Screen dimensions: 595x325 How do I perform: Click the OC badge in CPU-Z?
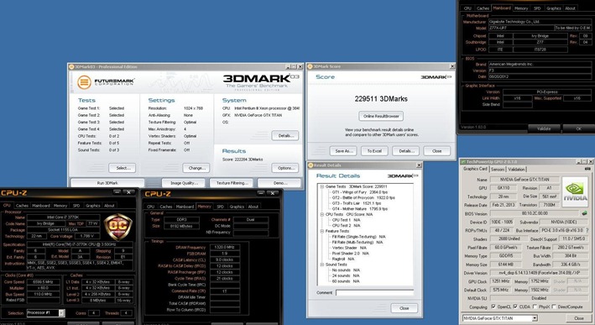(117, 227)
